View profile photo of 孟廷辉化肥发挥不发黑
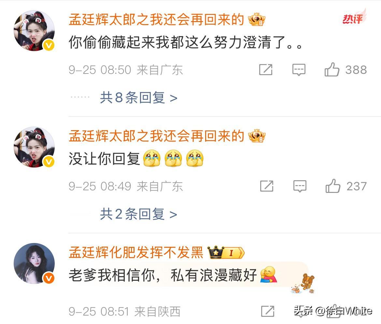 [34, 263]
